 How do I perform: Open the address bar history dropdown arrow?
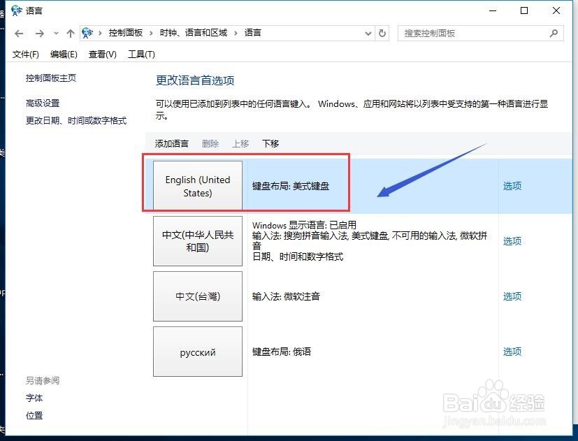coord(368,33)
